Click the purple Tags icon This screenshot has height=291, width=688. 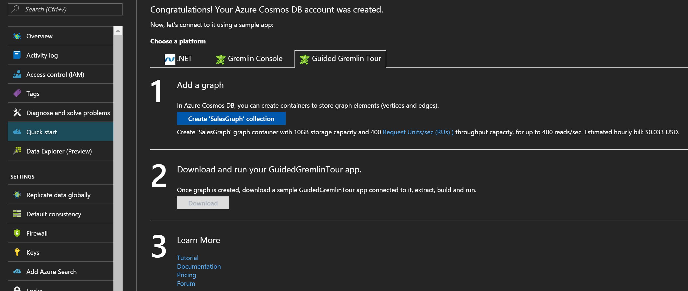(x=17, y=94)
